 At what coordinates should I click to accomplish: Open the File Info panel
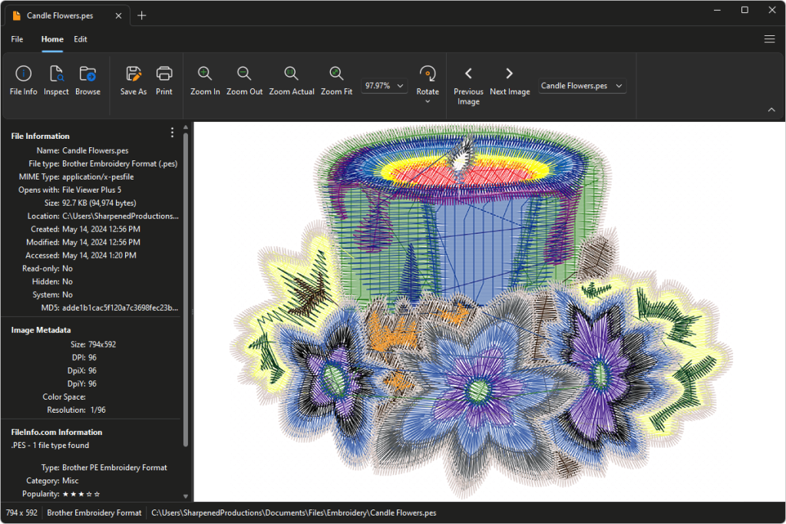(x=23, y=80)
